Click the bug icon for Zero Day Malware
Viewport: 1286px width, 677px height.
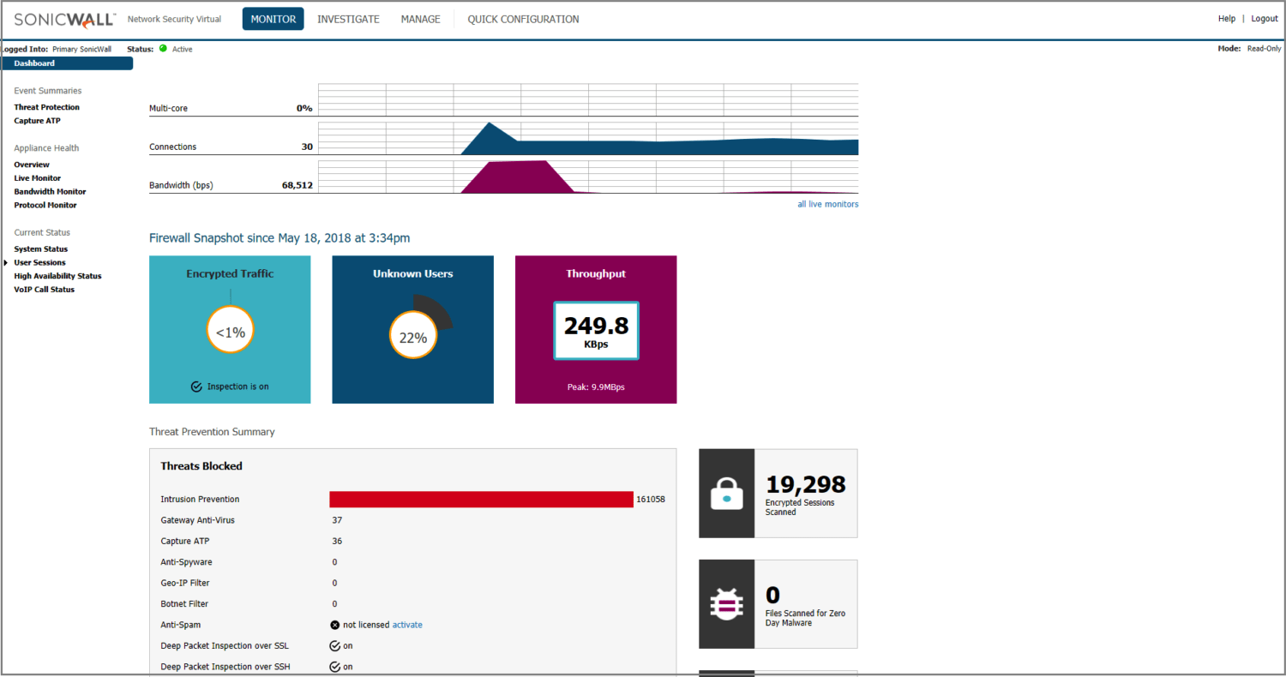[727, 604]
